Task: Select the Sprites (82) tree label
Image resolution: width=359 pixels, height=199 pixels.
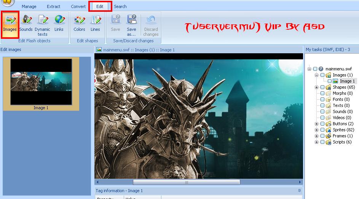Action: [343, 130]
